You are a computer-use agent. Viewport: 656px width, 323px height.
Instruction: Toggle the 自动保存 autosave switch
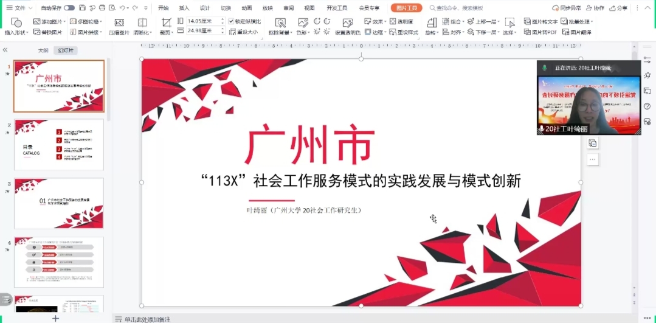point(69,8)
